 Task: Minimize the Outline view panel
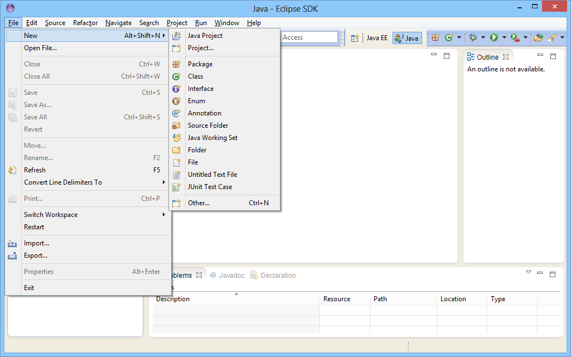coord(540,55)
